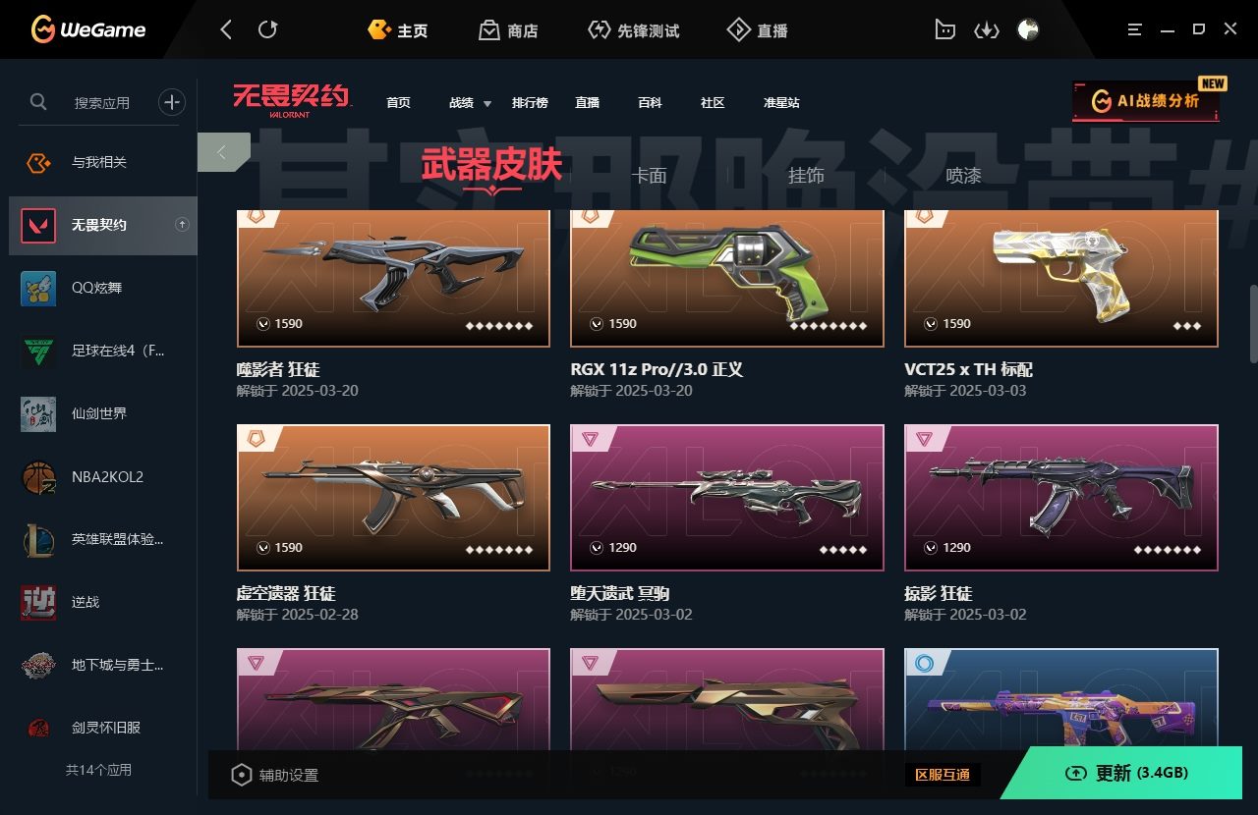Expand options next to 无畏契约 in the sidebar
1258x815 pixels.
182,225
